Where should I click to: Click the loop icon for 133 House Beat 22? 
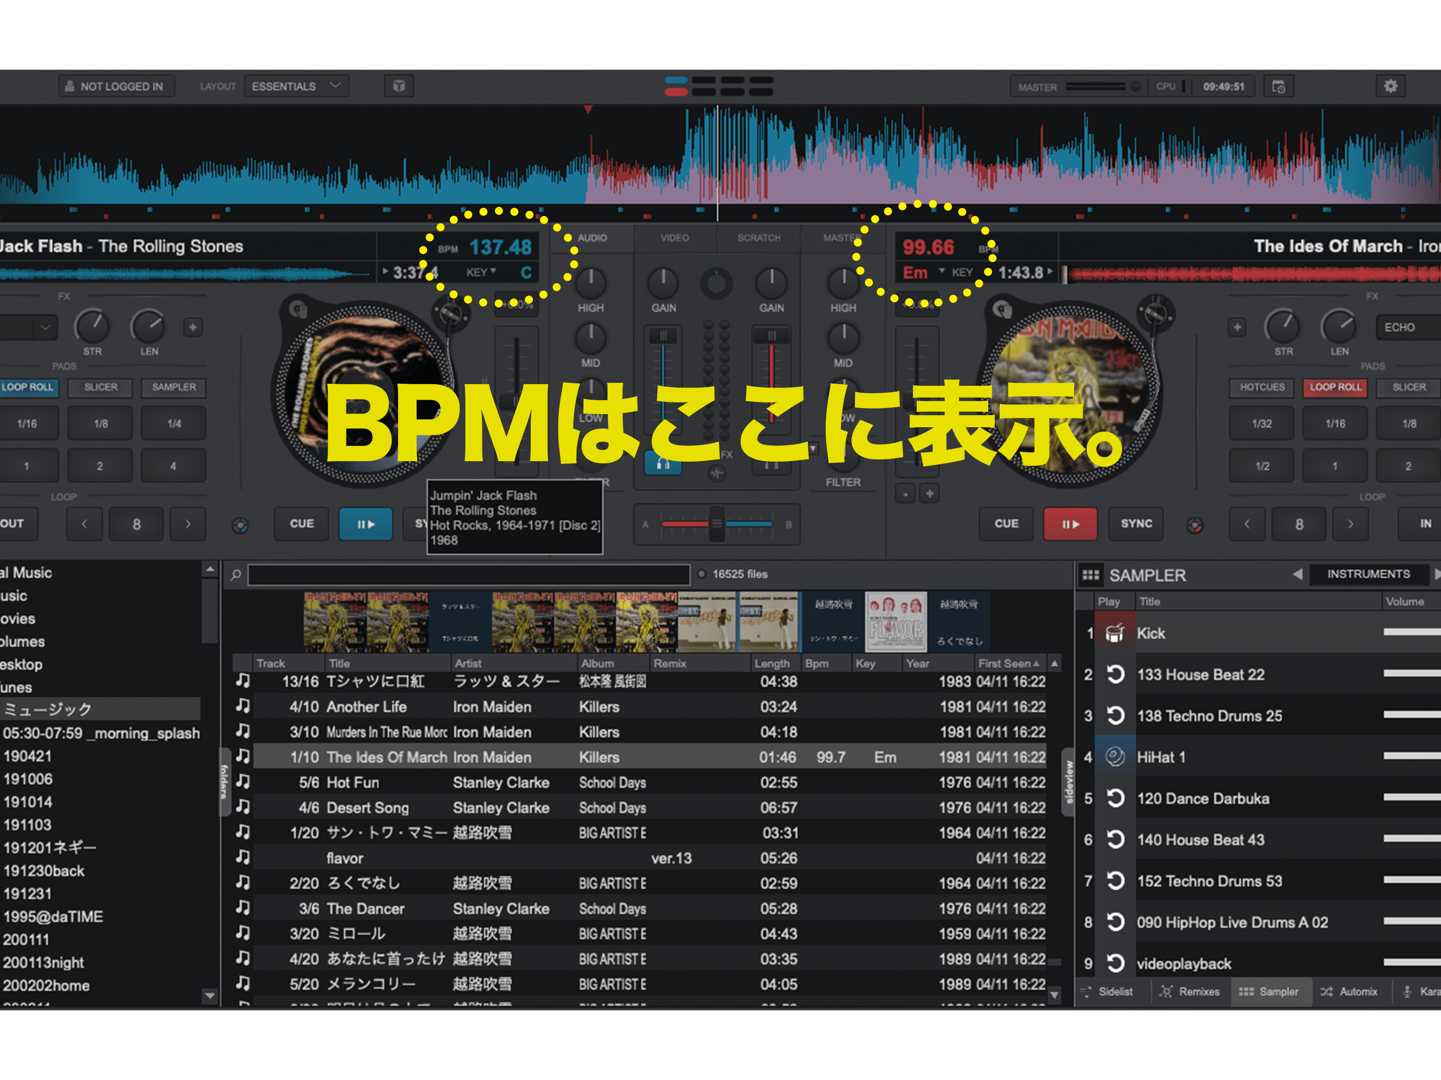(1115, 675)
